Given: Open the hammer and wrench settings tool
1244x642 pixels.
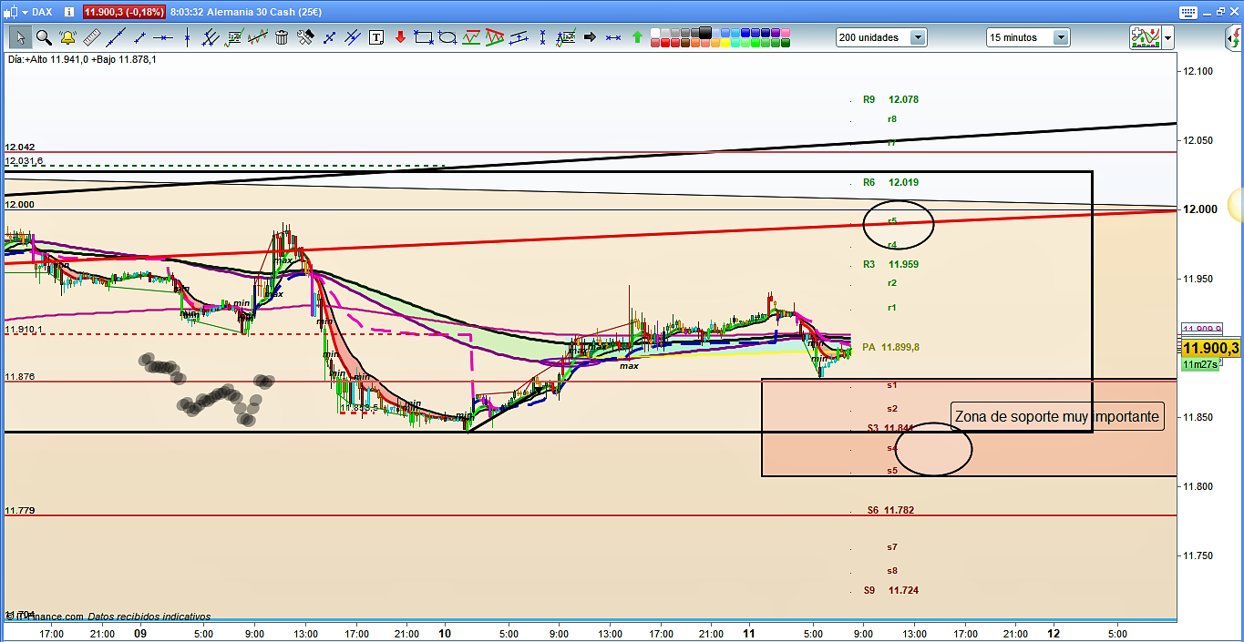Looking at the screenshot, I should 305,37.
